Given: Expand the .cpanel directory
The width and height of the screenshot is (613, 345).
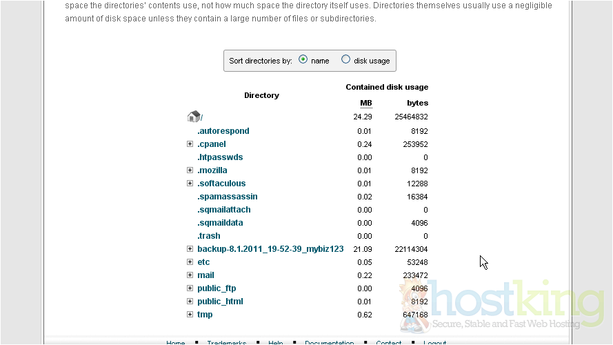Looking at the screenshot, I should coord(190,144).
